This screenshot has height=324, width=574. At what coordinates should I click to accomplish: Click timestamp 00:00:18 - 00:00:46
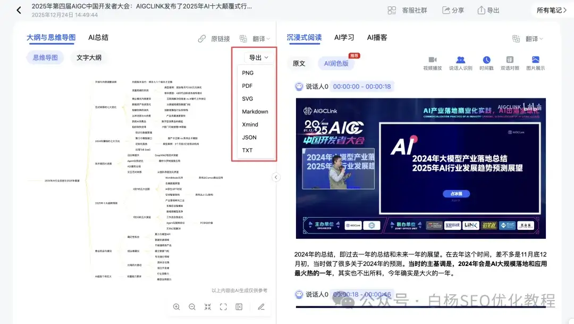(x=362, y=294)
